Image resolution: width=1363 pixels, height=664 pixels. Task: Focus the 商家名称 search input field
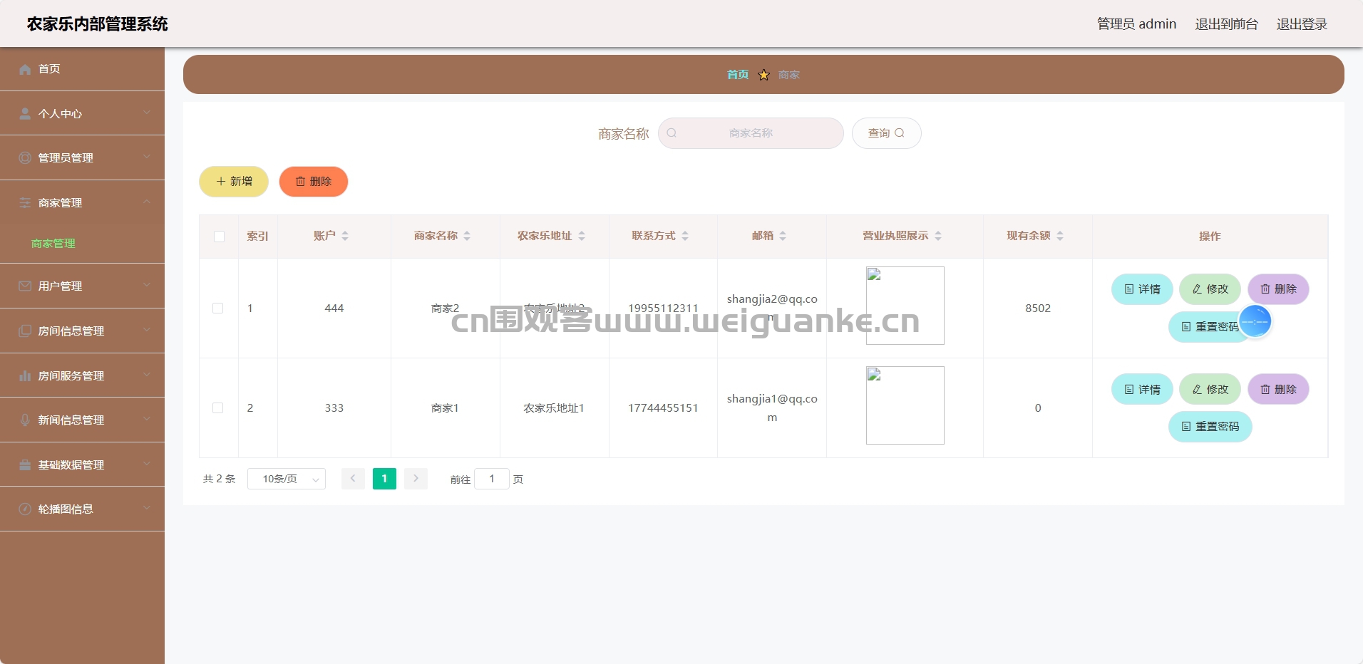click(751, 133)
